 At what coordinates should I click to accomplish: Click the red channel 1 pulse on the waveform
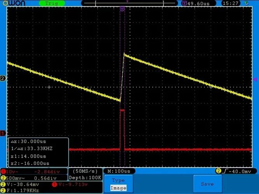pyautogui.click(x=122, y=130)
